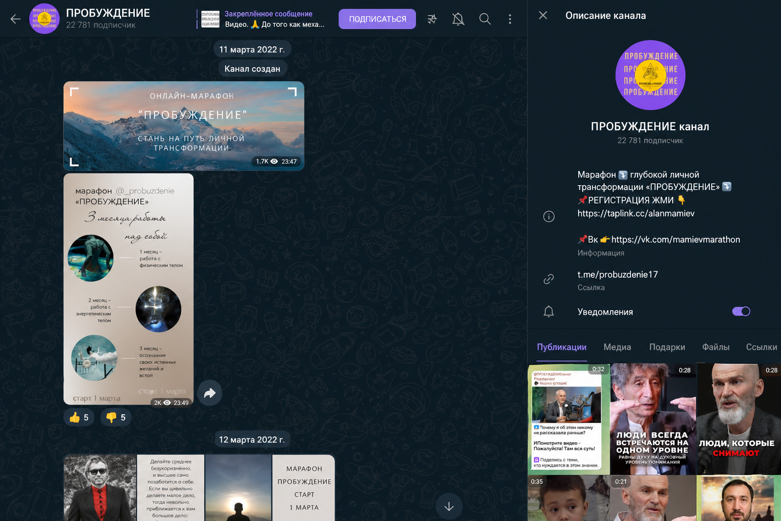Play the 0:28 ЛЮДИ ВСЕГДА ВСТРЕЧАЮТСЯ video
The image size is (781, 521).
pos(653,419)
